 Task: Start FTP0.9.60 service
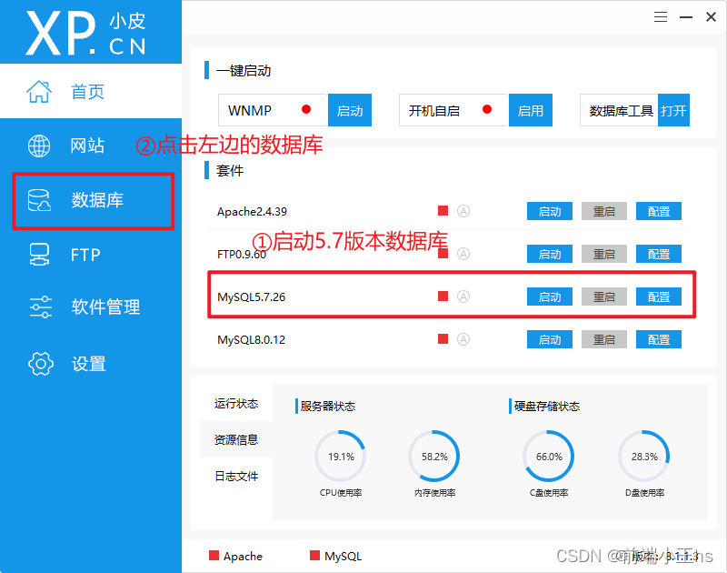(550, 254)
